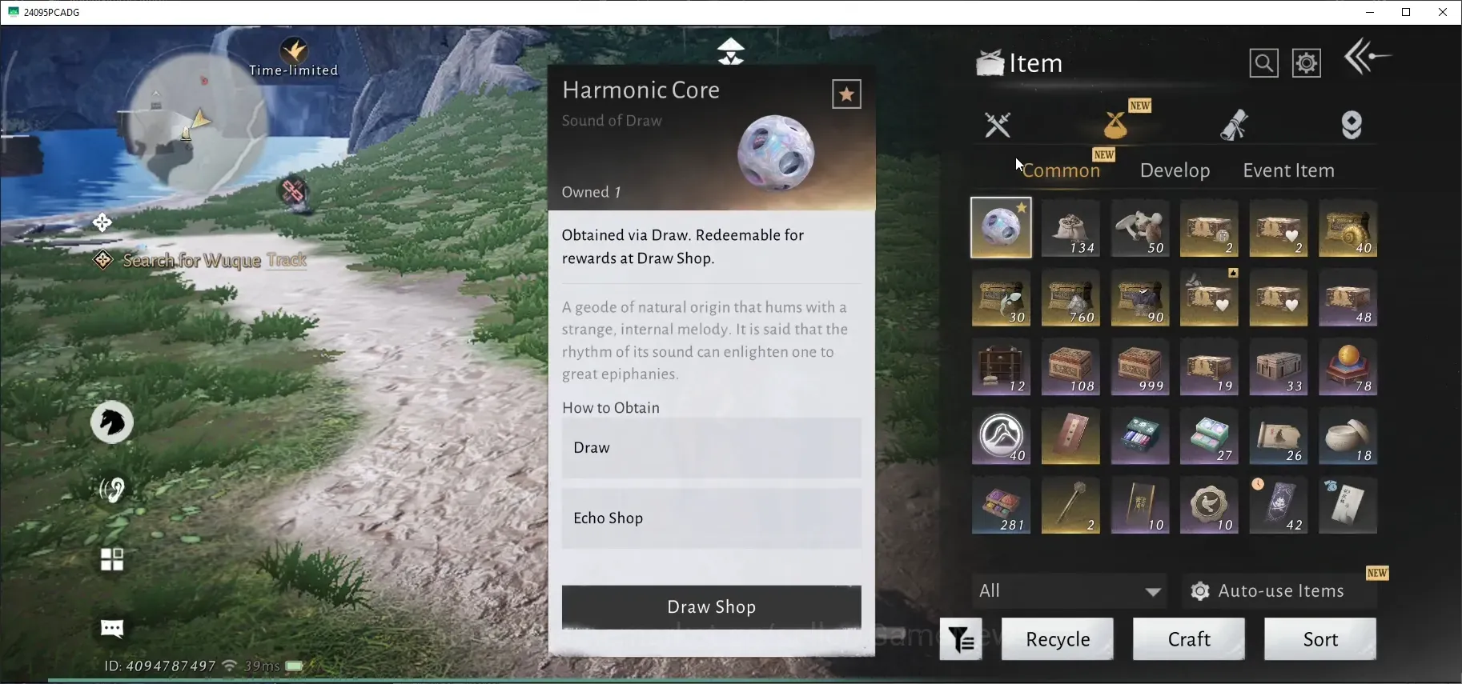Click the Craft button
Screen dimensions: 1462x684
(x=1189, y=639)
